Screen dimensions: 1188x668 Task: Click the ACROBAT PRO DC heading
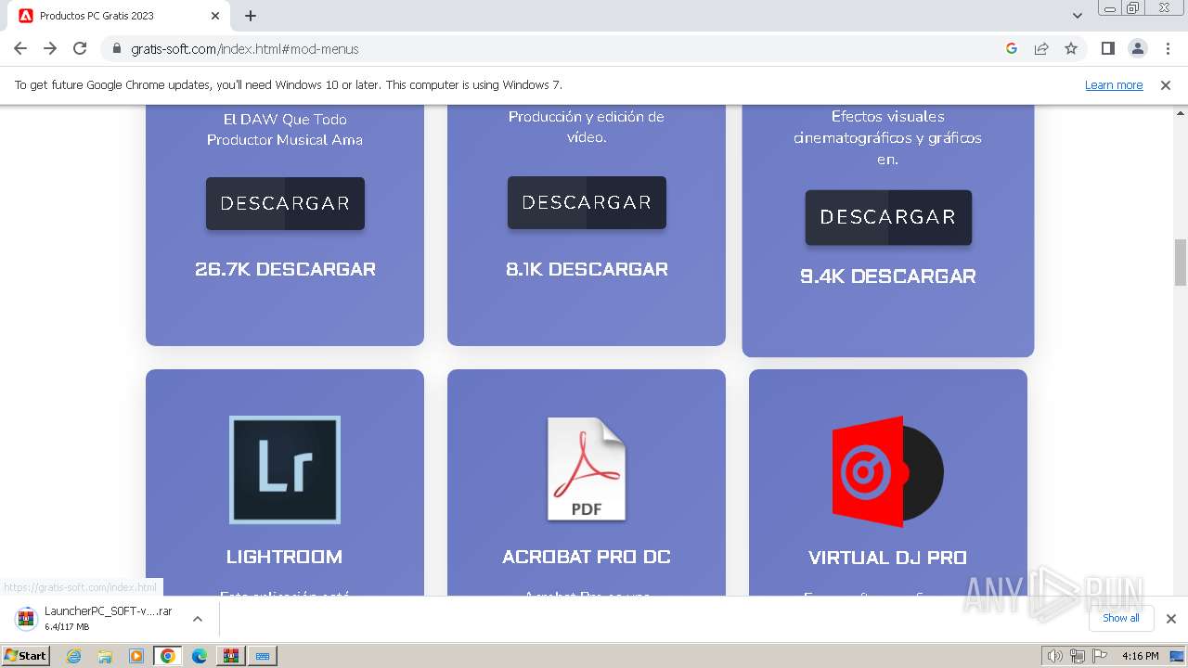pyautogui.click(x=587, y=557)
